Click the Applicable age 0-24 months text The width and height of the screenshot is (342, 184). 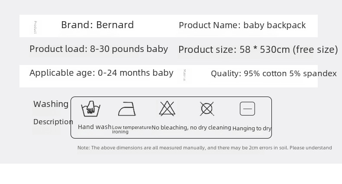pos(101,73)
